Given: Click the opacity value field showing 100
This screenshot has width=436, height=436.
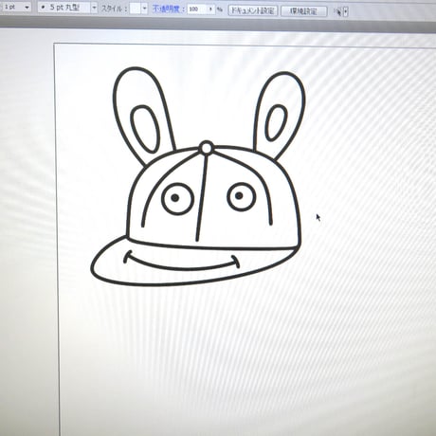Looking at the screenshot, I should [x=197, y=9].
